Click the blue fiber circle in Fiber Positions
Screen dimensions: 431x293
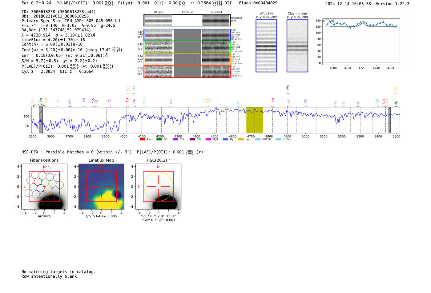40,188
